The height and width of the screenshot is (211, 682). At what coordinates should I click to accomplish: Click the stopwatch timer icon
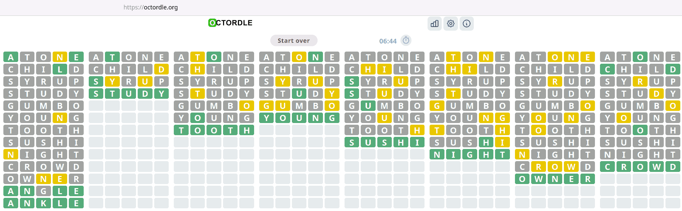coord(406,40)
